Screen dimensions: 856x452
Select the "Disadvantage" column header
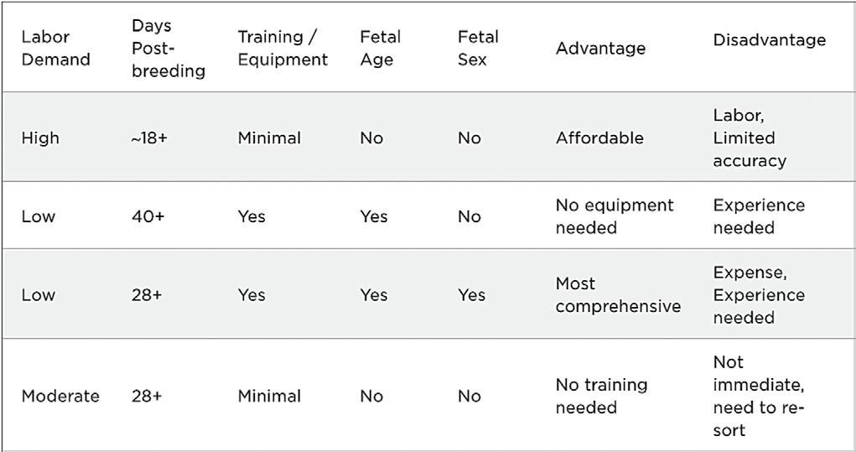point(769,40)
